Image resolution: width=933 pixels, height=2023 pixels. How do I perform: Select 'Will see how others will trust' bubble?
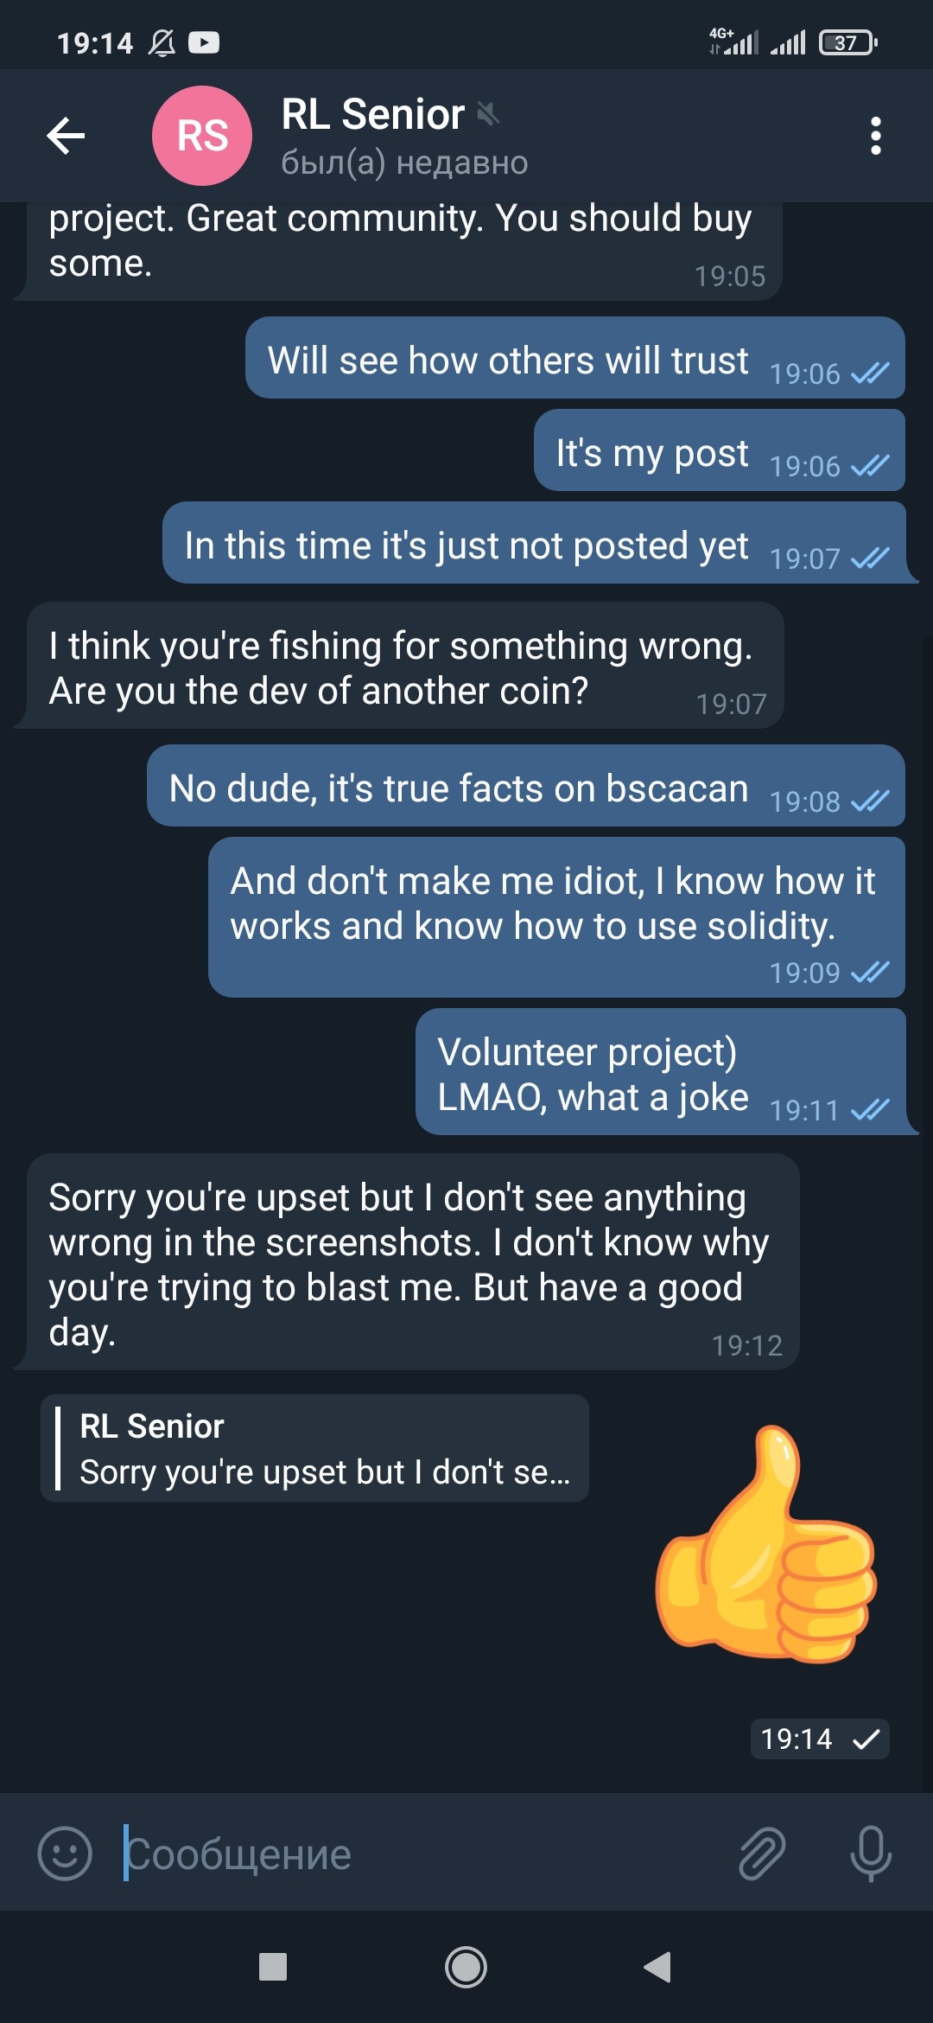[574, 359]
